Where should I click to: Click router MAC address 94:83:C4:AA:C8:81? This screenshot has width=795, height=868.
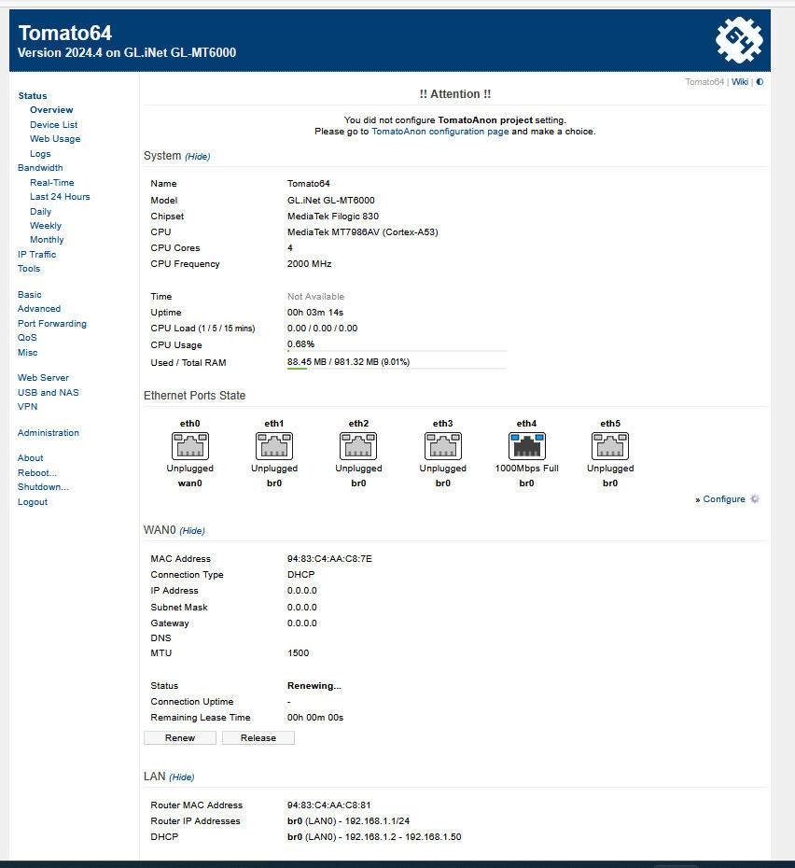click(328, 805)
